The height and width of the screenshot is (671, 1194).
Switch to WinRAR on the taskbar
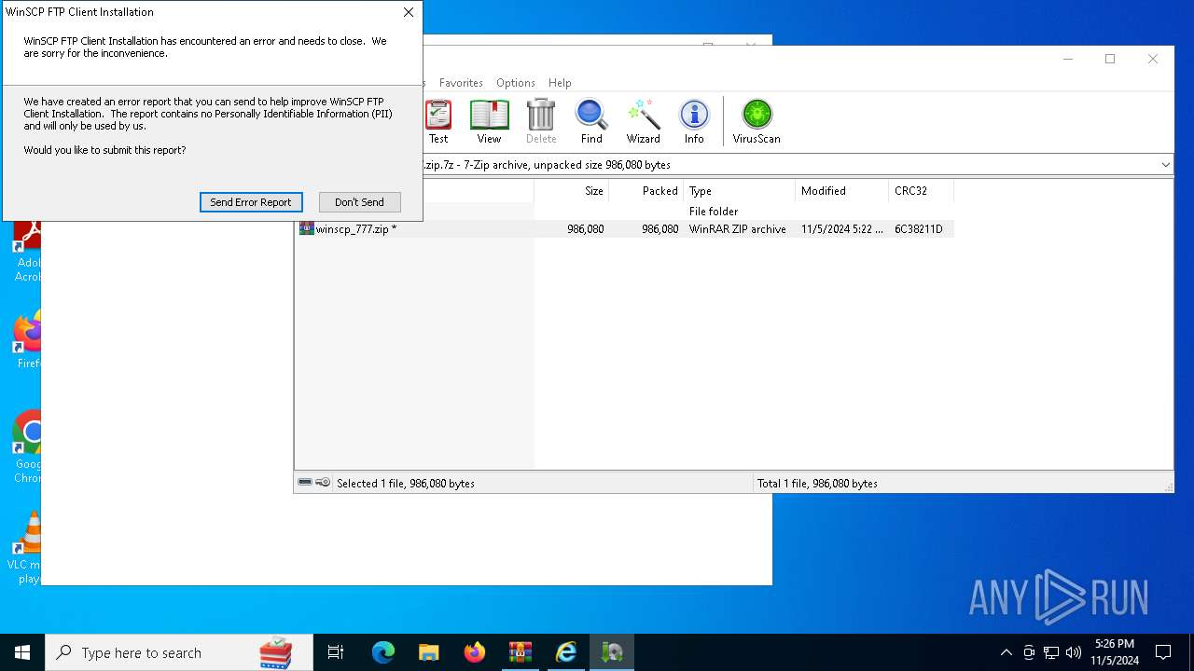point(520,652)
